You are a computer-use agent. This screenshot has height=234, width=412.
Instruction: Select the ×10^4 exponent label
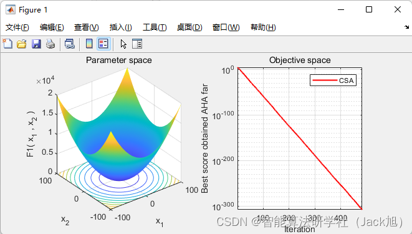pos(46,80)
